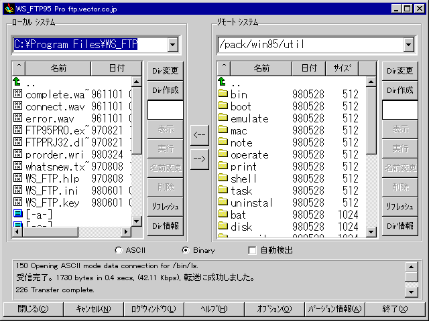This screenshot has height=321, width=429.
Task: Click the connect.wav file icon
Action: (18, 106)
